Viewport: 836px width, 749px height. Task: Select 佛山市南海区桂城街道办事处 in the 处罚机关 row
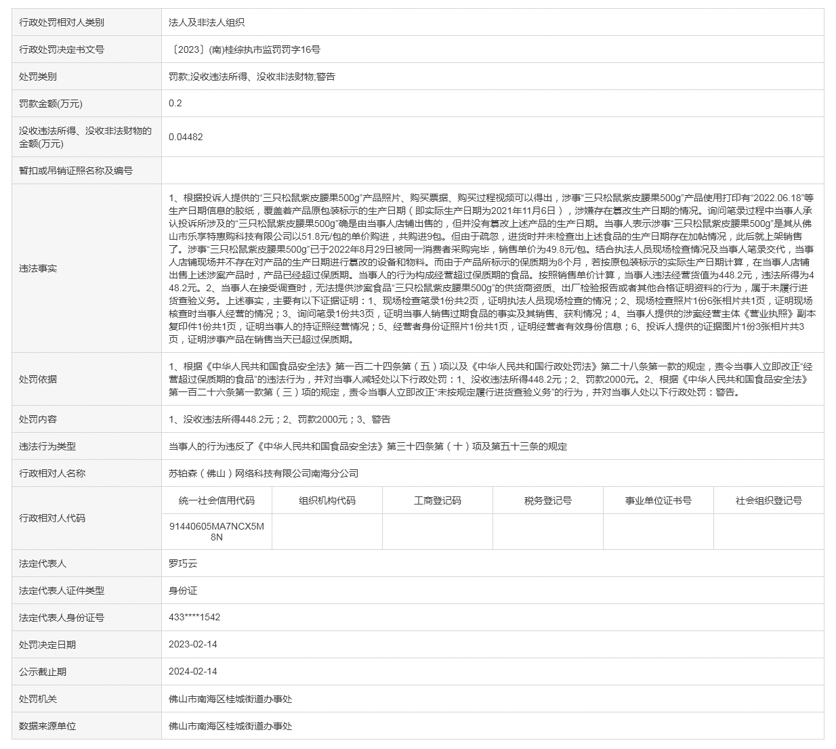(x=230, y=699)
